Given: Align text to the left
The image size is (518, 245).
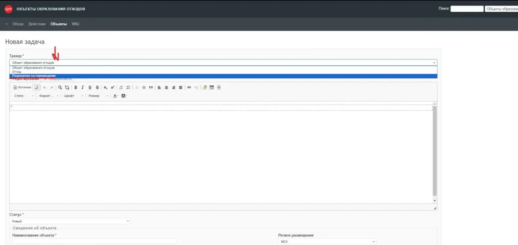Looking at the screenshot, I should [159, 87].
